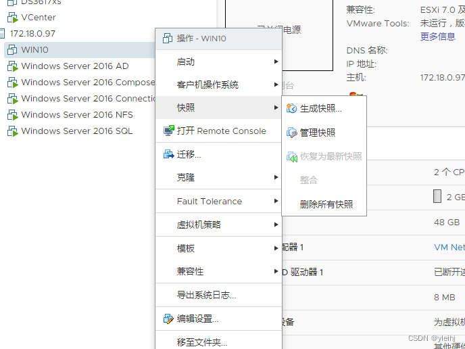Choose 迁移... from the context menu
The image size is (465, 349).
tap(218, 154)
